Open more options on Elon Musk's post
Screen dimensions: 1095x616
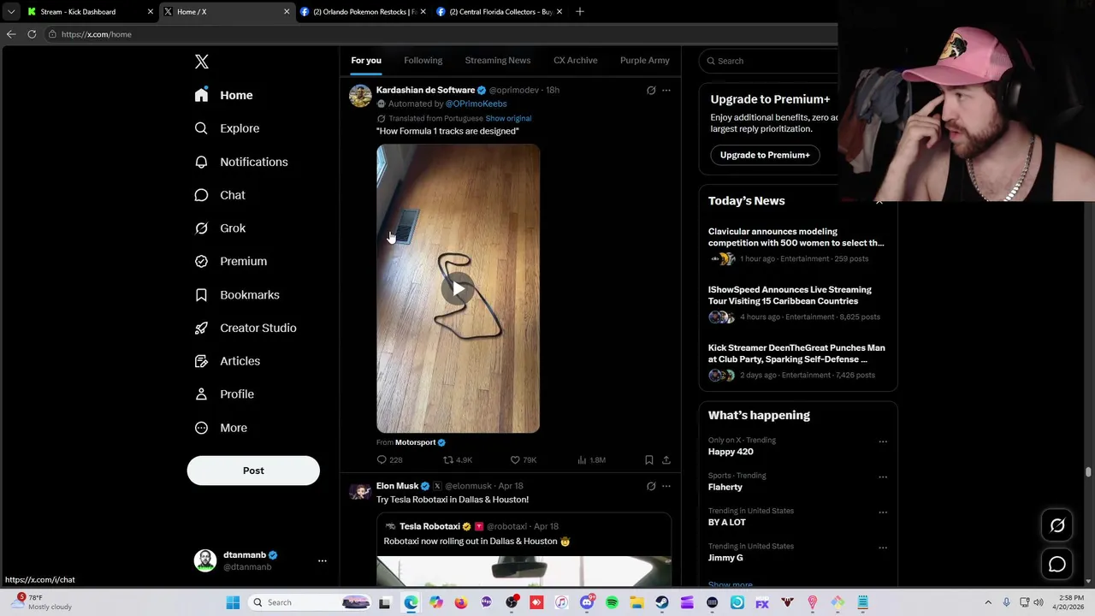pos(666,486)
